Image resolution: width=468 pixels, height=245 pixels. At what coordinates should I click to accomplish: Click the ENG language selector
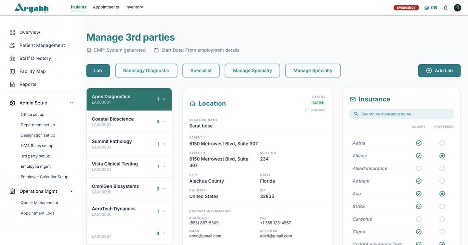434,8
